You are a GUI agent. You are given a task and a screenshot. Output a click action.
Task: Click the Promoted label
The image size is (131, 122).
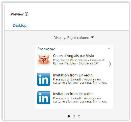46,49
